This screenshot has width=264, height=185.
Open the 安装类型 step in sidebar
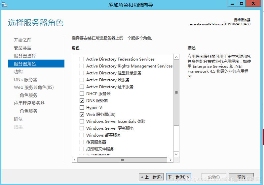pyautogui.click(x=23, y=48)
